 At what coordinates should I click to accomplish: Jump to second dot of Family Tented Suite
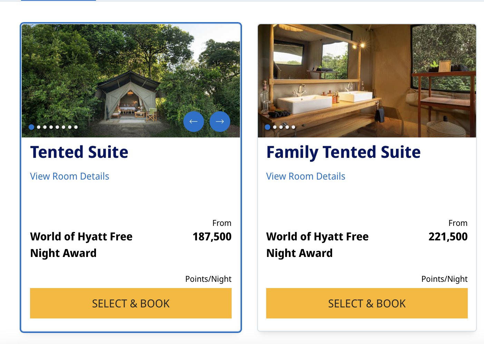[x=275, y=127]
